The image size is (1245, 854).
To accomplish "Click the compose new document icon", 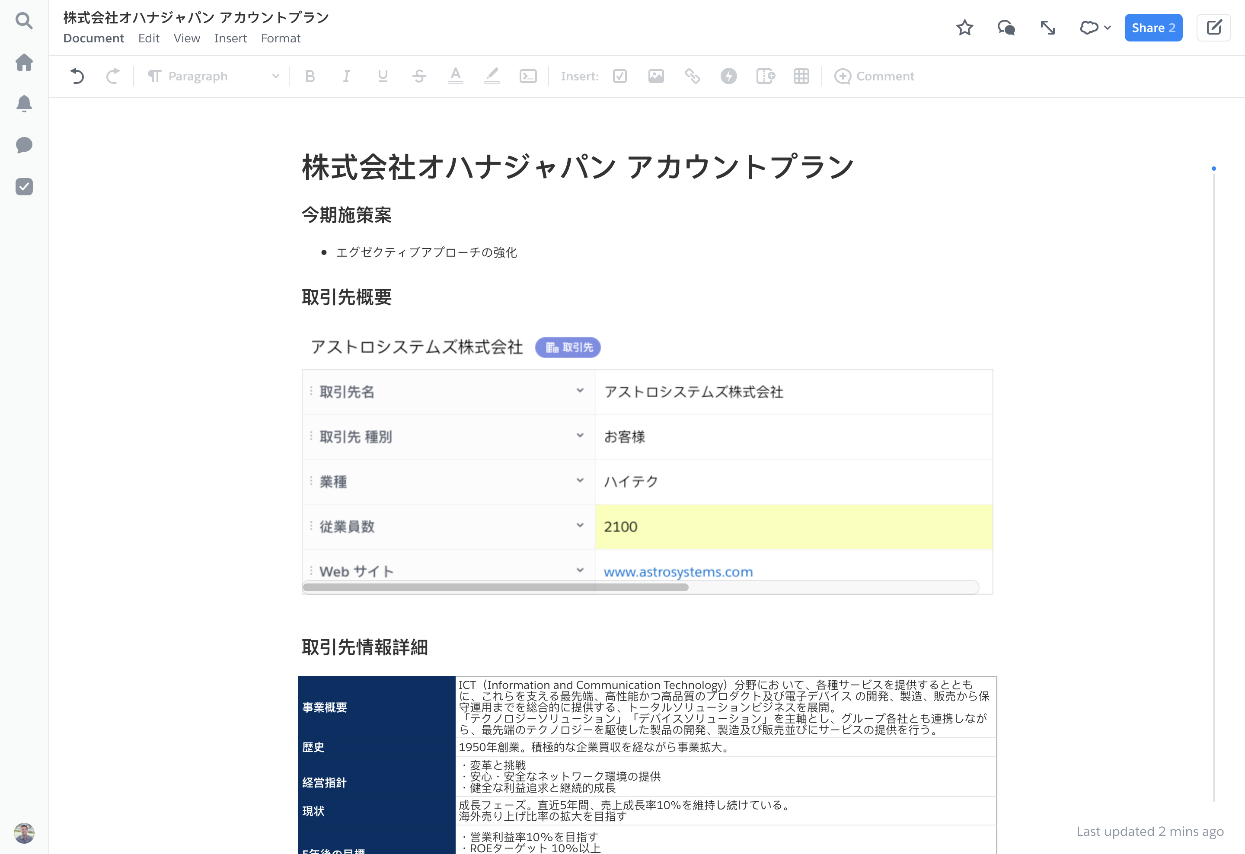I will click(x=1214, y=27).
